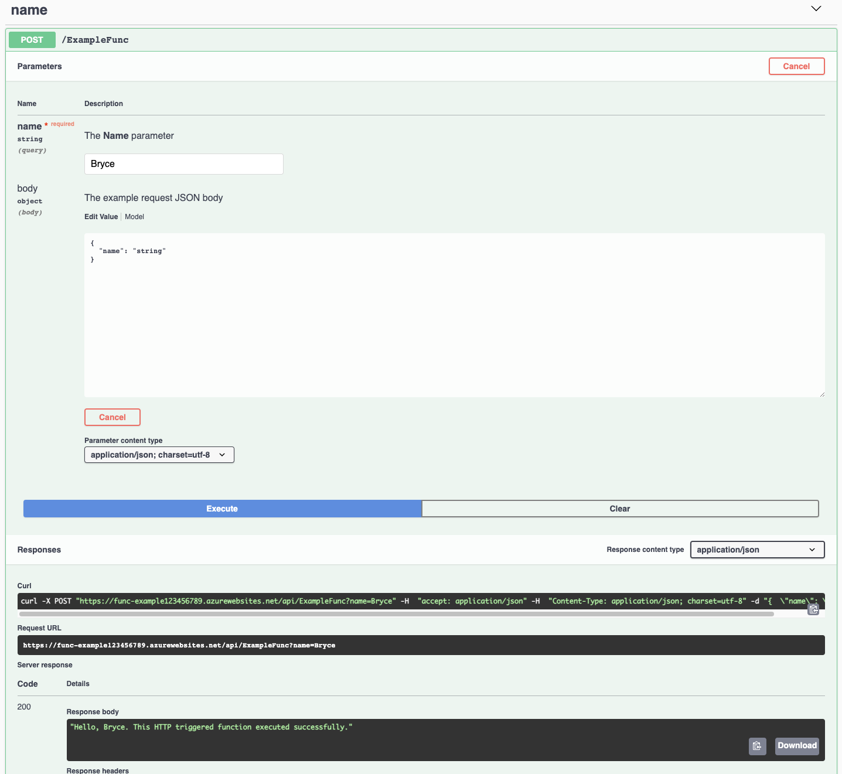Image resolution: width=842 pixels, height=774 pixels.
Task: Click the Clear button
Action: click(619, 509)
